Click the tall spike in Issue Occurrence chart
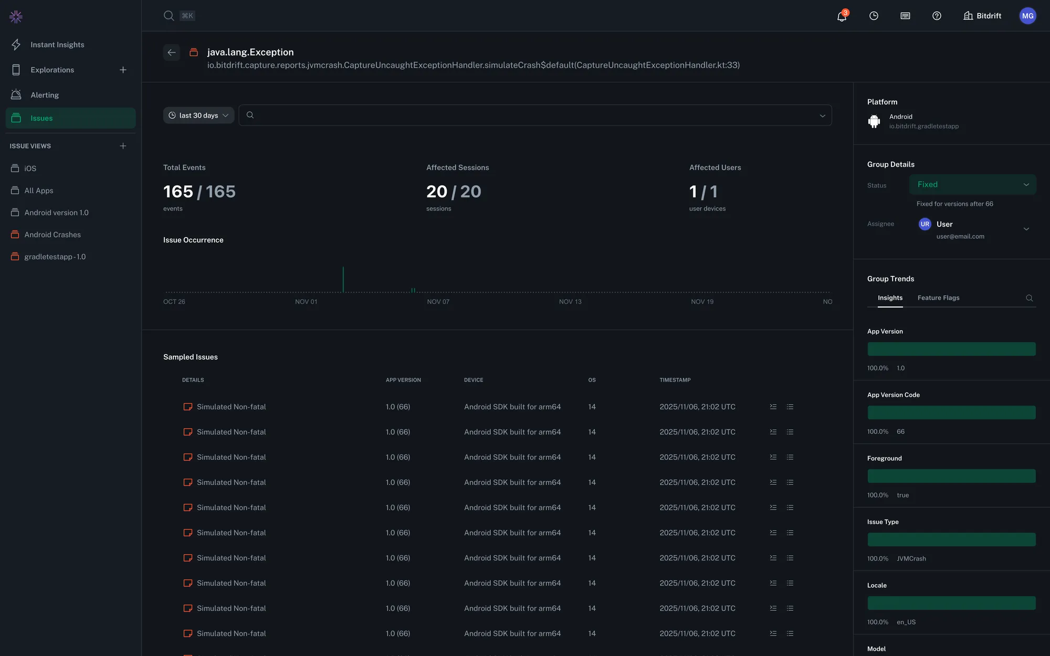The image size is (1050, 656). (343, 280)
